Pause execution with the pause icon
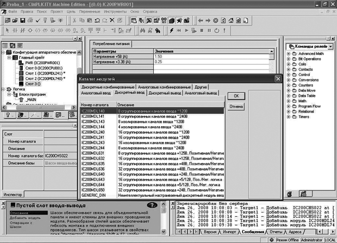337x243 pixels. tap(209, 30)
